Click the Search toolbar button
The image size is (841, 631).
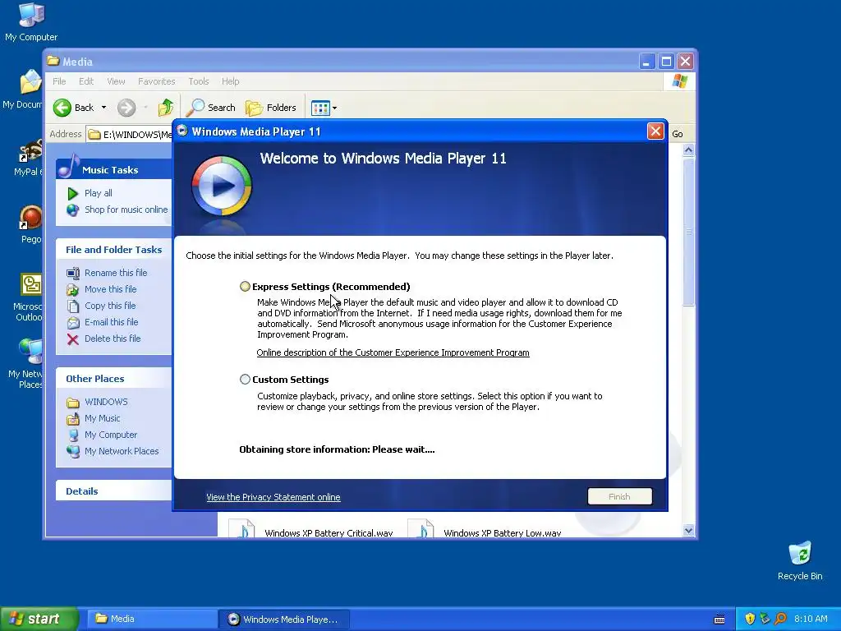211,108
